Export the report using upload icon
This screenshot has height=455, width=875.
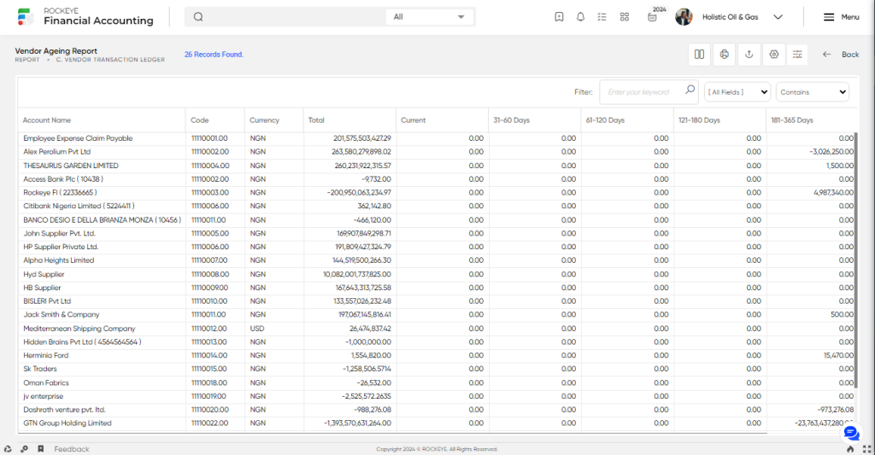pos(749,54)
